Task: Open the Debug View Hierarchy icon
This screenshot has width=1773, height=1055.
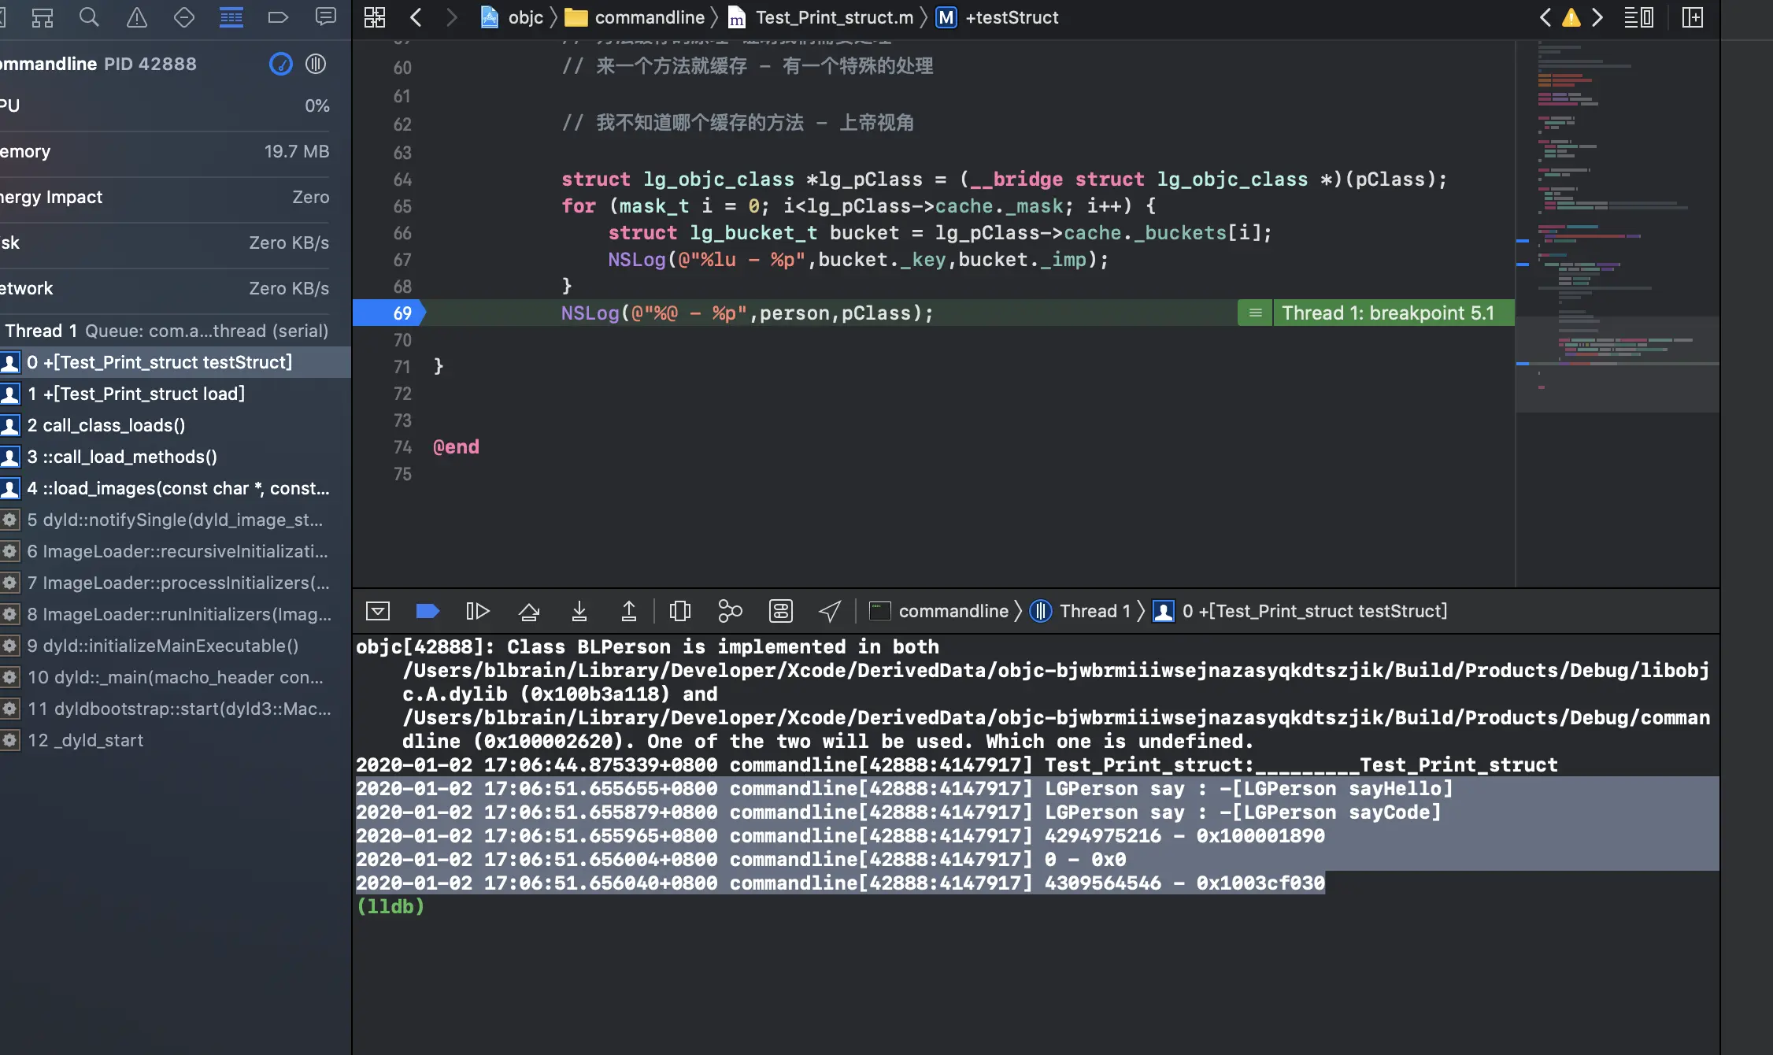Action: [x=679, y=611]
